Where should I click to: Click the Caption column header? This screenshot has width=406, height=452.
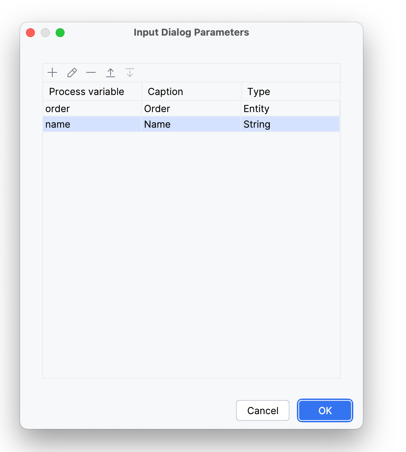(191, 92)
